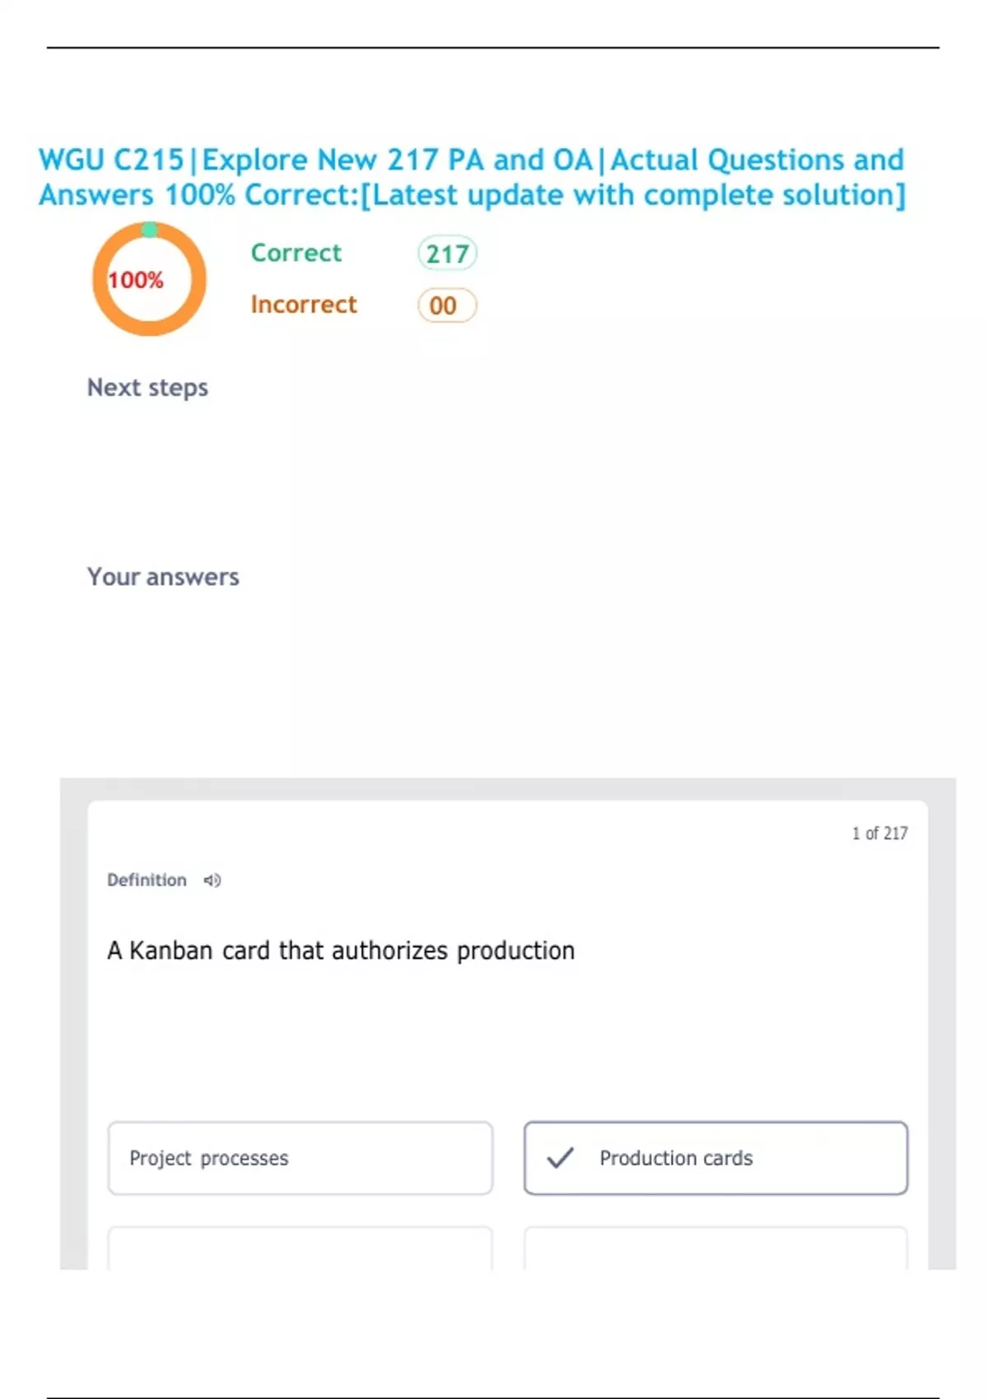Click the green dot on progress ring
This screenshot has width=987, height=1399.
tap(149, 230)
